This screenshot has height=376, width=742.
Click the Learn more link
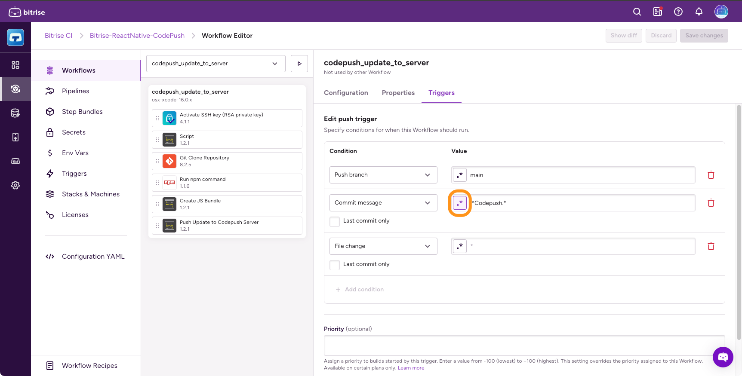(411, 368)
